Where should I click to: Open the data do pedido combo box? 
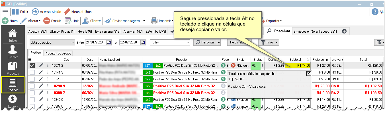coord(52,42)
